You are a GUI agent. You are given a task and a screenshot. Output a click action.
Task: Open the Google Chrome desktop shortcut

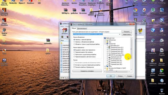(135, 12)
